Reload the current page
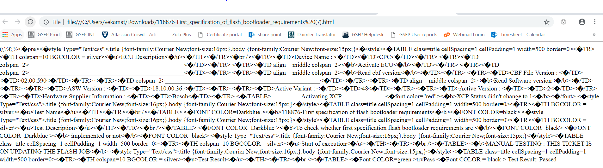 tap(30, 22)
